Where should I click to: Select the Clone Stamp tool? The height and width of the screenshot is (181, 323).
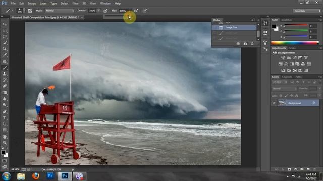point(5,74)
